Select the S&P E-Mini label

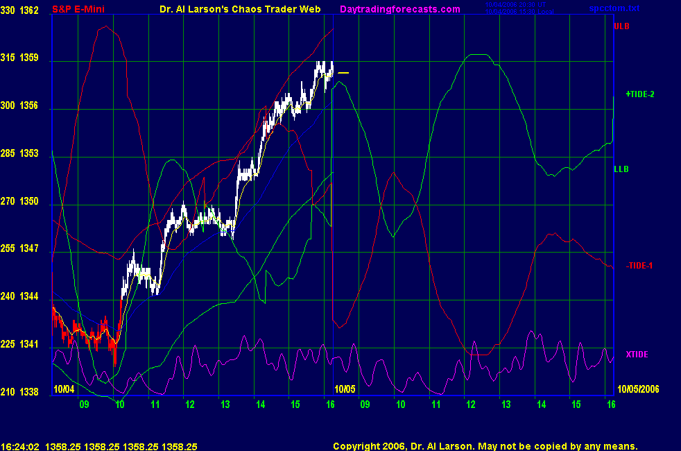[79, 9]
